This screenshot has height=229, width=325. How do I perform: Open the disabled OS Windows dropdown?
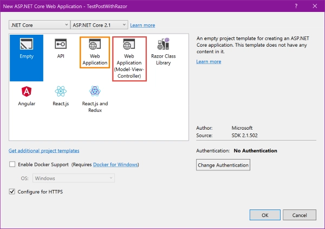coord(74,178)
